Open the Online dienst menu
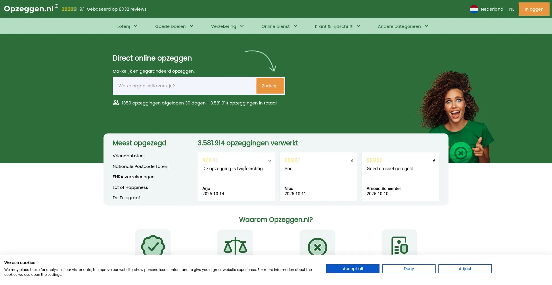Screen dimensions: 552x285 point(279,26)
